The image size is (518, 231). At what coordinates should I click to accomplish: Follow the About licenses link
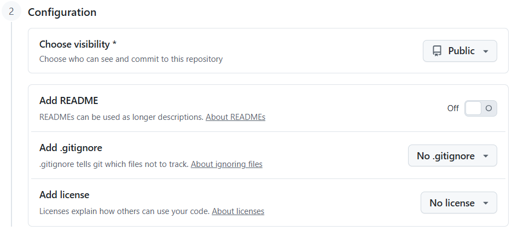pos(238,211)
